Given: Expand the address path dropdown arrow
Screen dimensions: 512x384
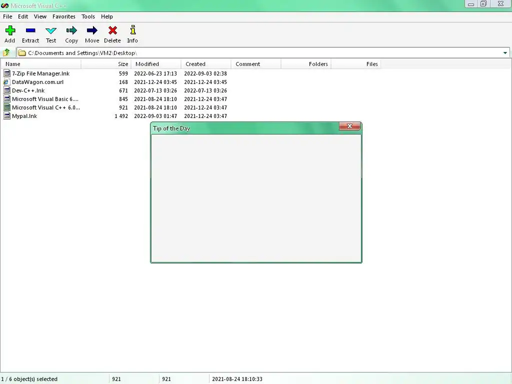Looking at the screenshot, I should coord(505,53).
